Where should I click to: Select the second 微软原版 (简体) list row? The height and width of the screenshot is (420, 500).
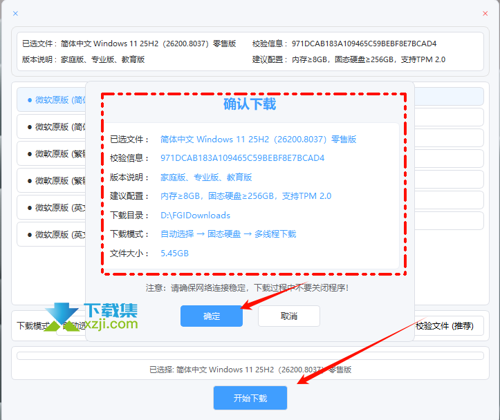click(51, 126)
